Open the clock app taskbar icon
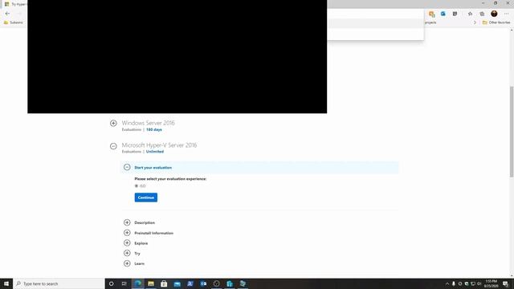The image size is (514, 289). point(216,283)
